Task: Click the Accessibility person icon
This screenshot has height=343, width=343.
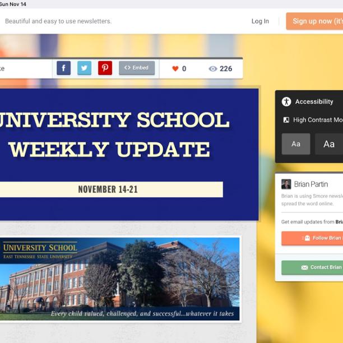Action: coord(286,101)
